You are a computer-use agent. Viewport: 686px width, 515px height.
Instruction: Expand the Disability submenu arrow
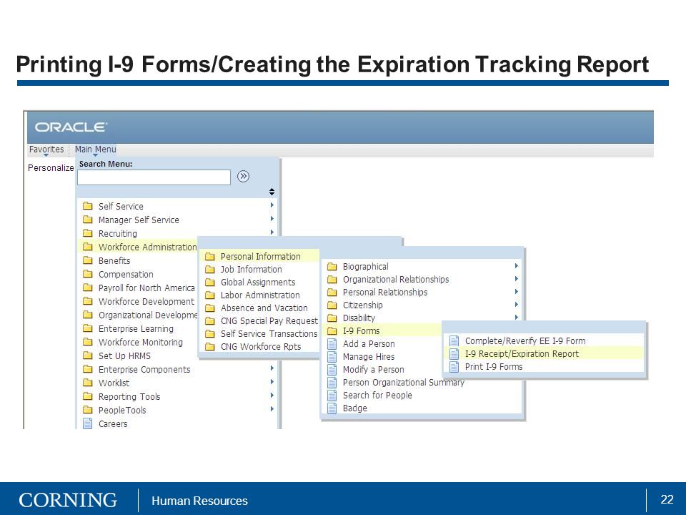point(516,317)
